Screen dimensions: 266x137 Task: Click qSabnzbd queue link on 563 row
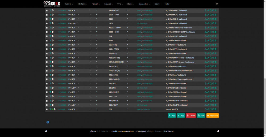tap(146, 109)
